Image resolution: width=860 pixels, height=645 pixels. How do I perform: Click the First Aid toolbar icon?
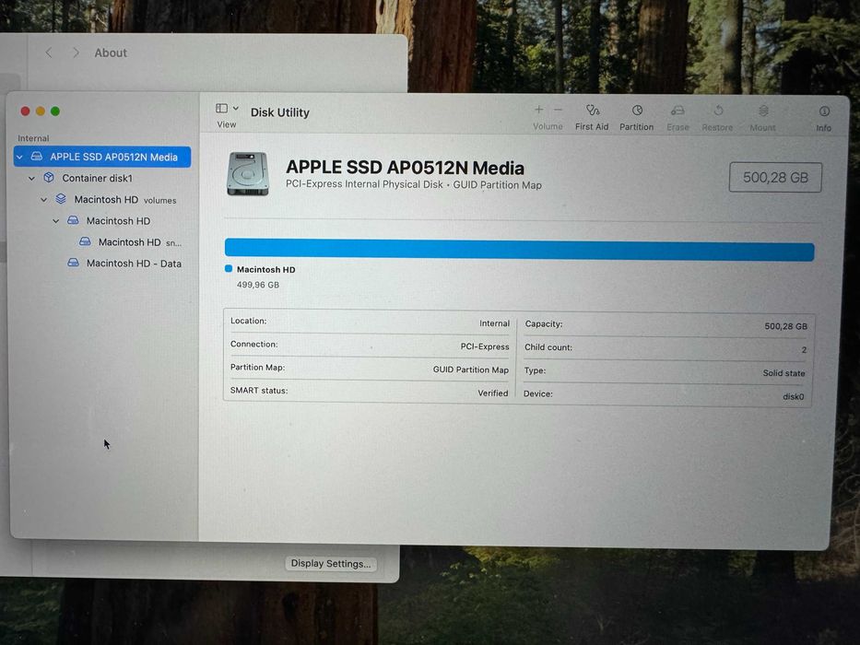(592, 111)
